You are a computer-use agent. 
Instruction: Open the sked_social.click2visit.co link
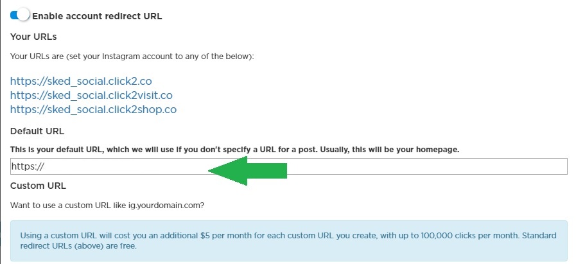tap(91, 95)
